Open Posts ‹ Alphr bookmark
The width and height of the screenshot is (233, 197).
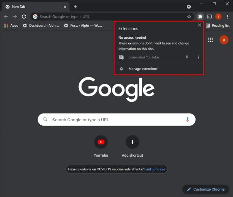(x=83, y=26)
